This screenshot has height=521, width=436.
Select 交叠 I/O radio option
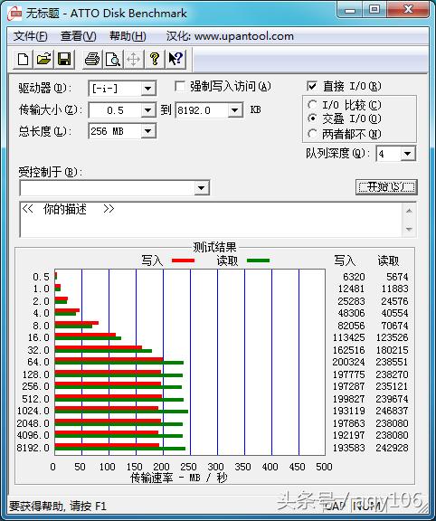click(x=312, y=118)
